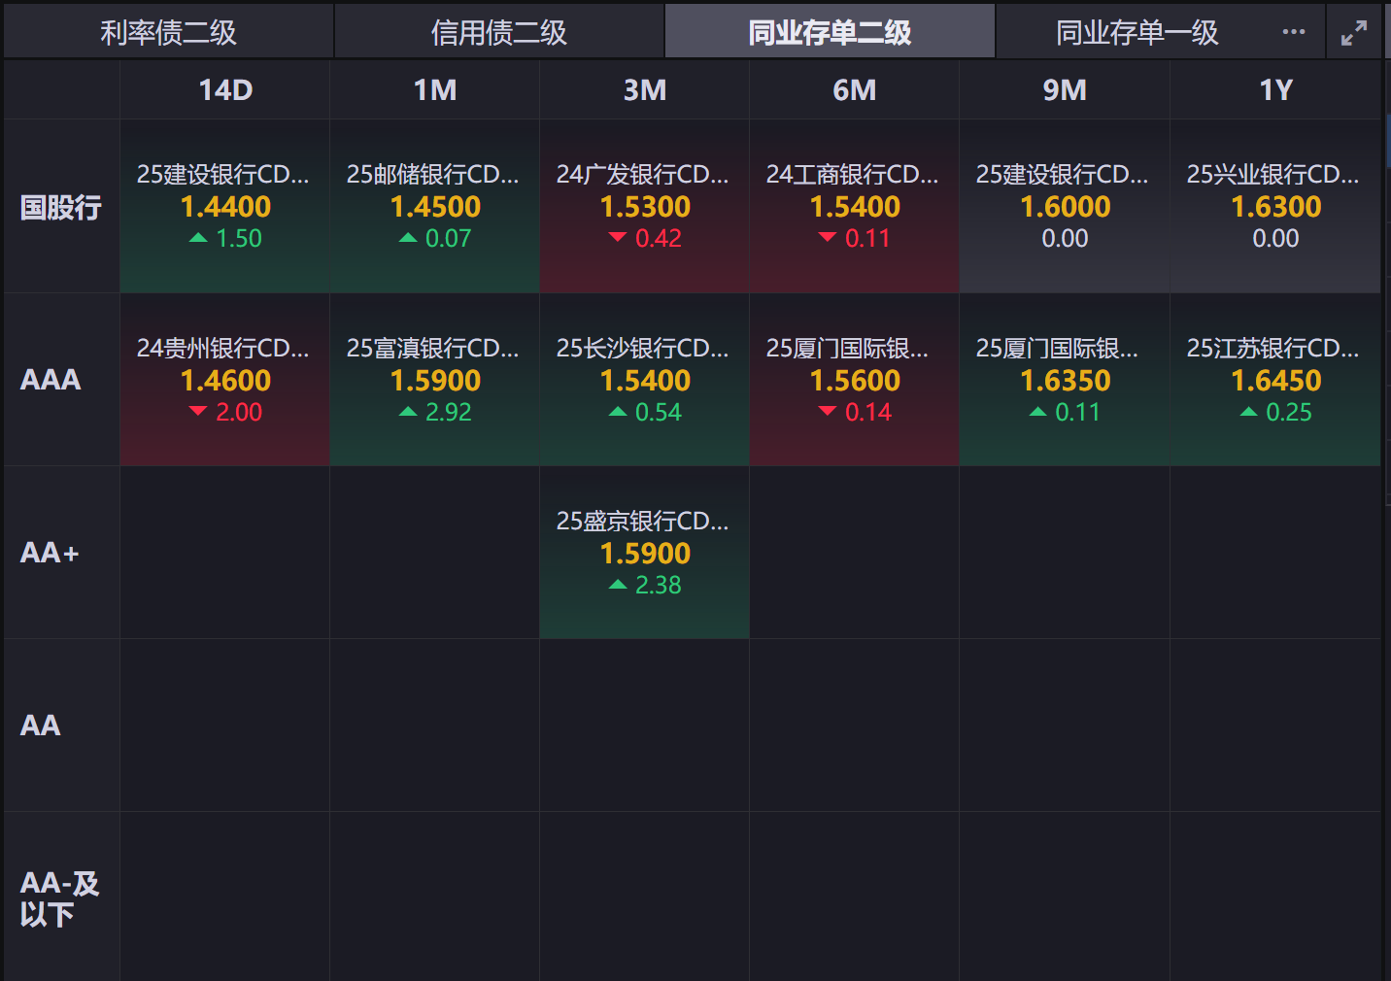Open 24工商银行CD cell at 1.5400
The width and height of the screenshot is (1391, 981).
855,207
